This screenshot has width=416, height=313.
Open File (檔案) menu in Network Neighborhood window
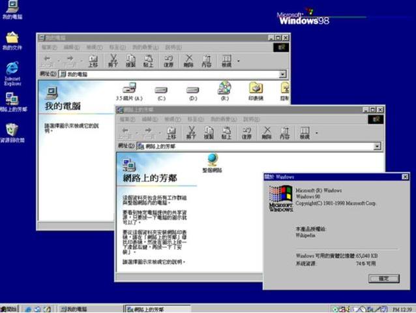(x=127, y=119)
